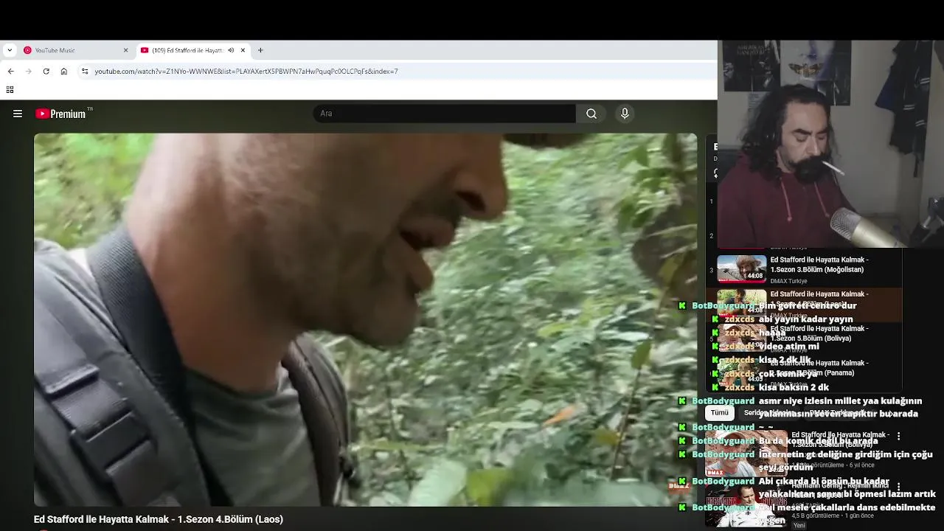Open playlist title 1.Sezon 3.Bölüm (Moğolistan)
This screenshot has height=531, width=944.
[x=819, y=265]
